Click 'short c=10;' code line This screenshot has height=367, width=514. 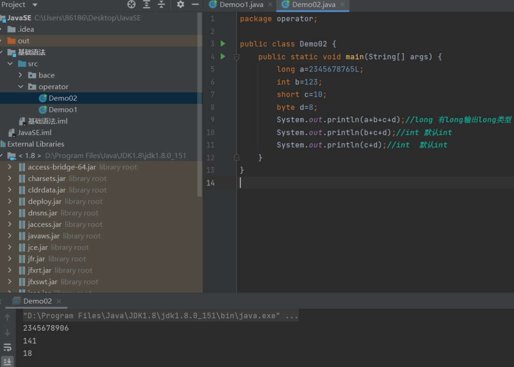(x=302, y=94)
